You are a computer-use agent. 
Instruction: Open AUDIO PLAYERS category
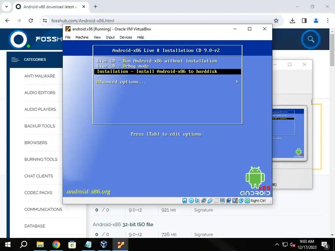(x=40, y=109)
